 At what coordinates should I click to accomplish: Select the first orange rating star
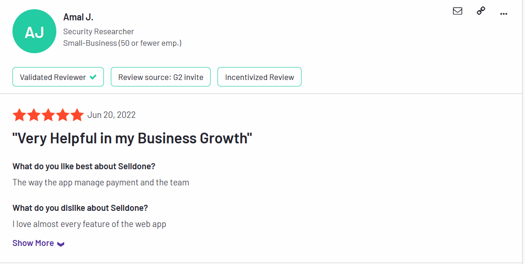point(19,115)
